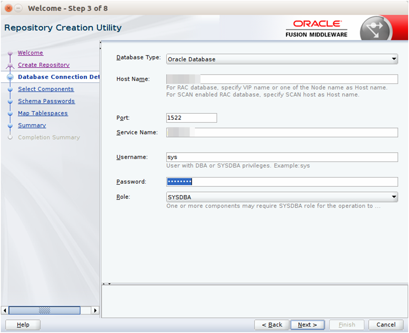Click the Oracle Fusion Middleware logo
The image size is (409, 333).
click(316, 29)
